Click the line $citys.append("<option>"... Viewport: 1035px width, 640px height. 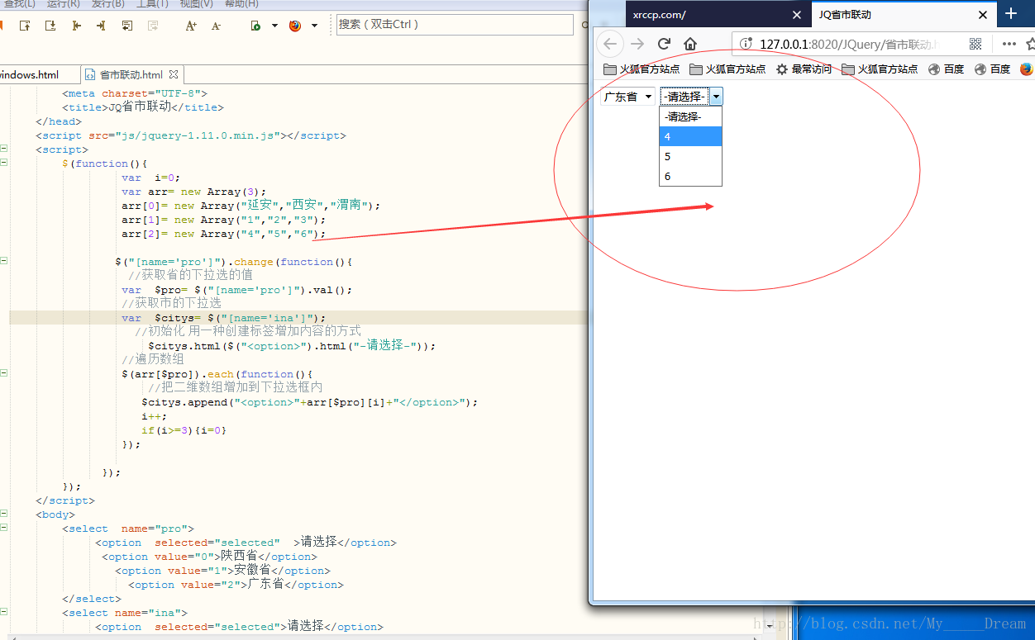[x=309, y=402]
